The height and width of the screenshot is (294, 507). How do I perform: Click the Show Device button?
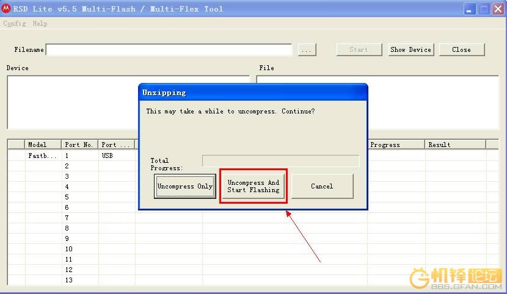[x=411, y=49]
